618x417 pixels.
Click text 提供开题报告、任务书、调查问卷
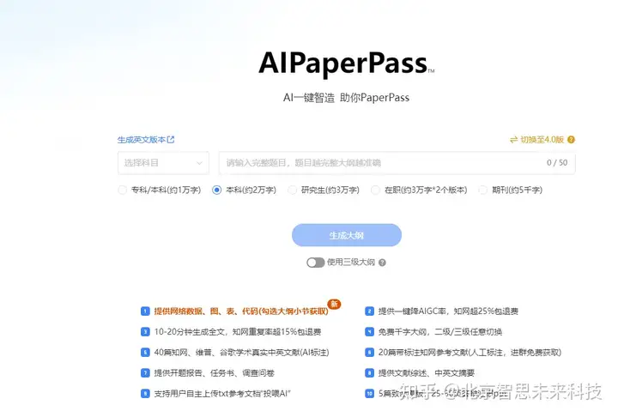[x=214, y=373]
